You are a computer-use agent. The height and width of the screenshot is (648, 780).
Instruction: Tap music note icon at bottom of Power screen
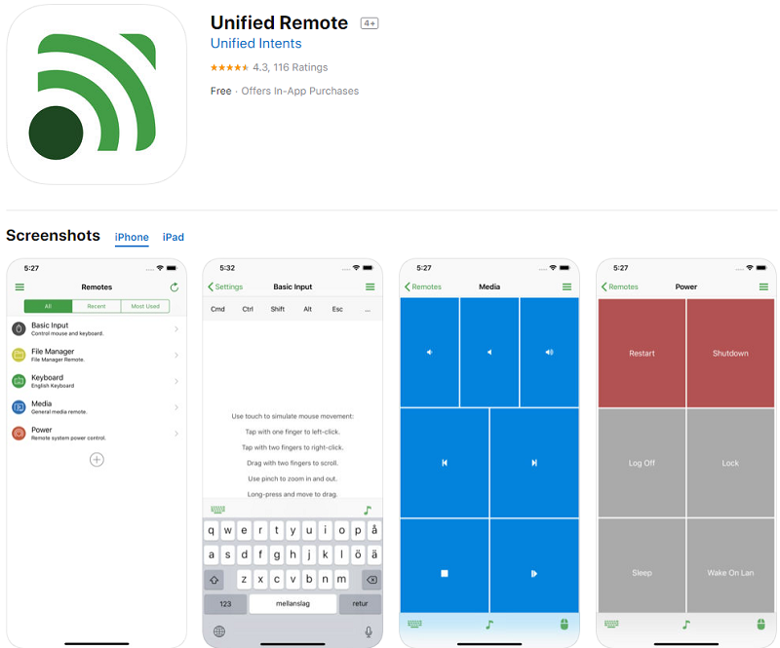[686, 625]
